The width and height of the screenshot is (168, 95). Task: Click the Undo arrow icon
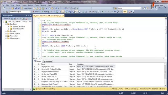(56, 8)
